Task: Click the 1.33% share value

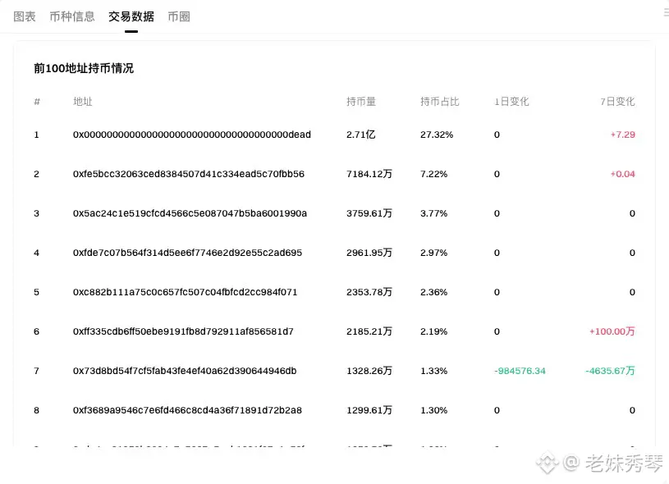Action: (x=434, y=371)
